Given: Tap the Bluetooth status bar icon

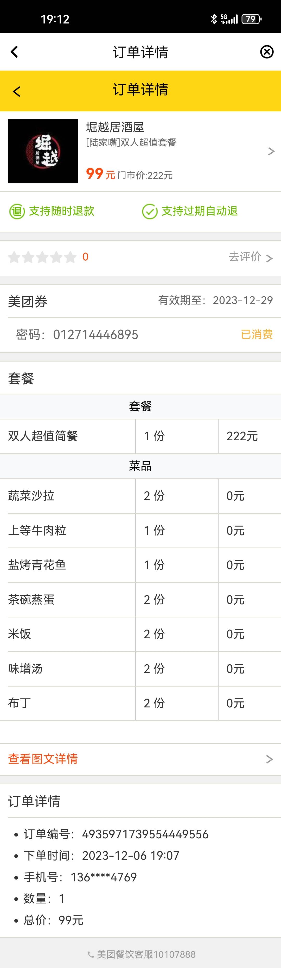Looking at the screenshot, I should (214, 19).
